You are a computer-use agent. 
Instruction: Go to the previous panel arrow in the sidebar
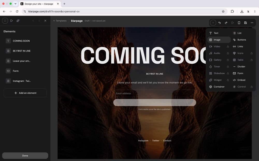33,21
